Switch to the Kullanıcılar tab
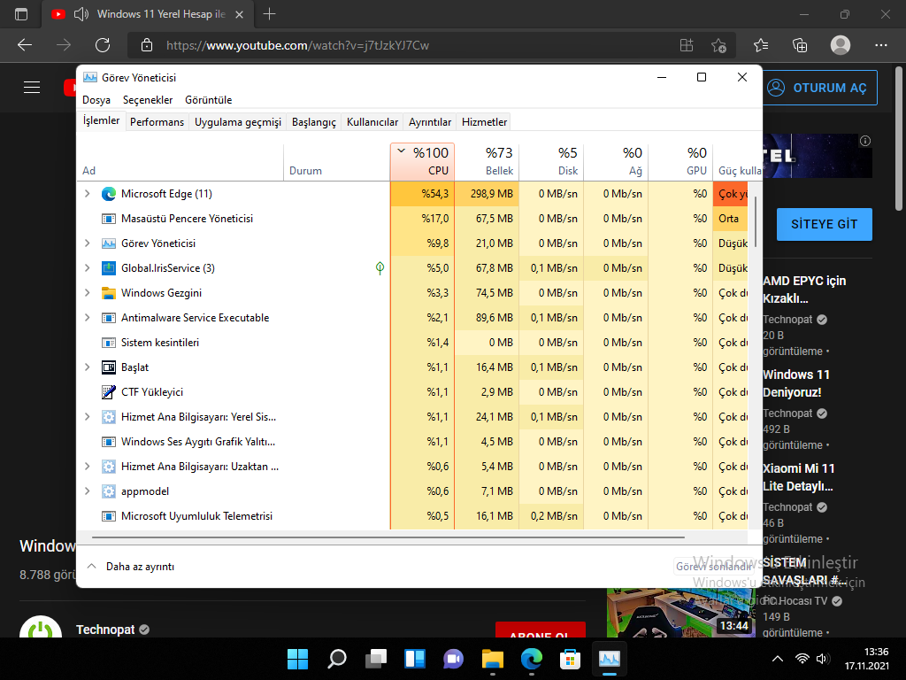This screenshot has height=680, width=906. point(372,122)
